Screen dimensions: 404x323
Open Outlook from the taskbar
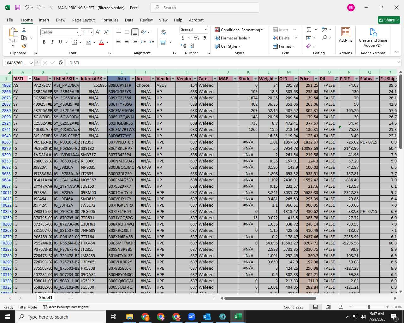pyautogui.click(x=207, y=317)
